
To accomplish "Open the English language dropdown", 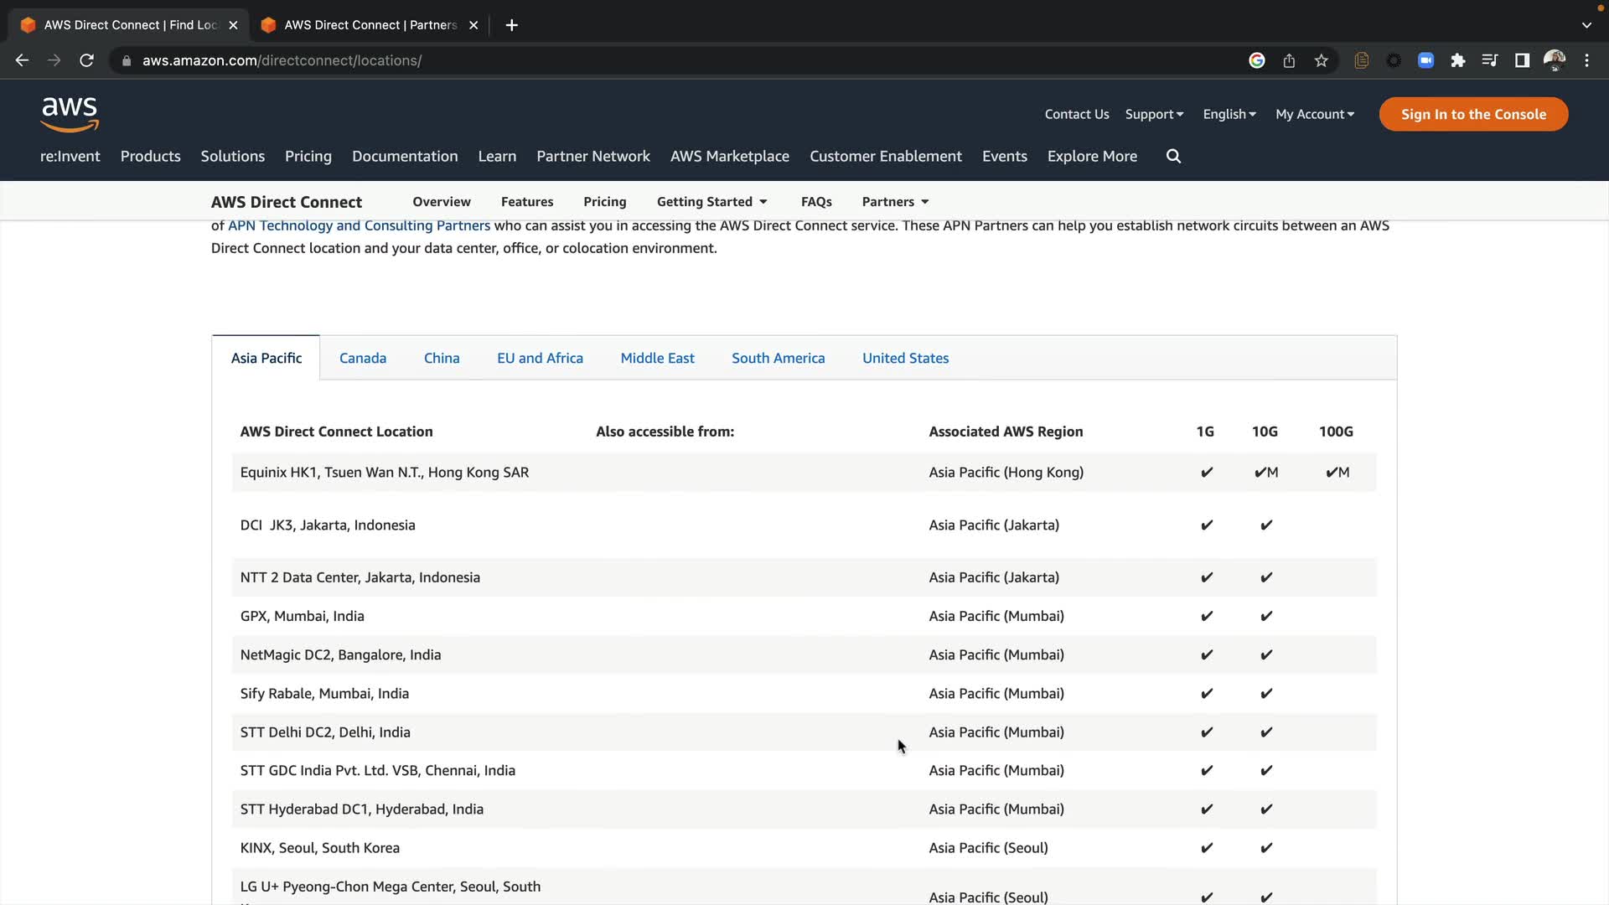I will click(1229, 114).
